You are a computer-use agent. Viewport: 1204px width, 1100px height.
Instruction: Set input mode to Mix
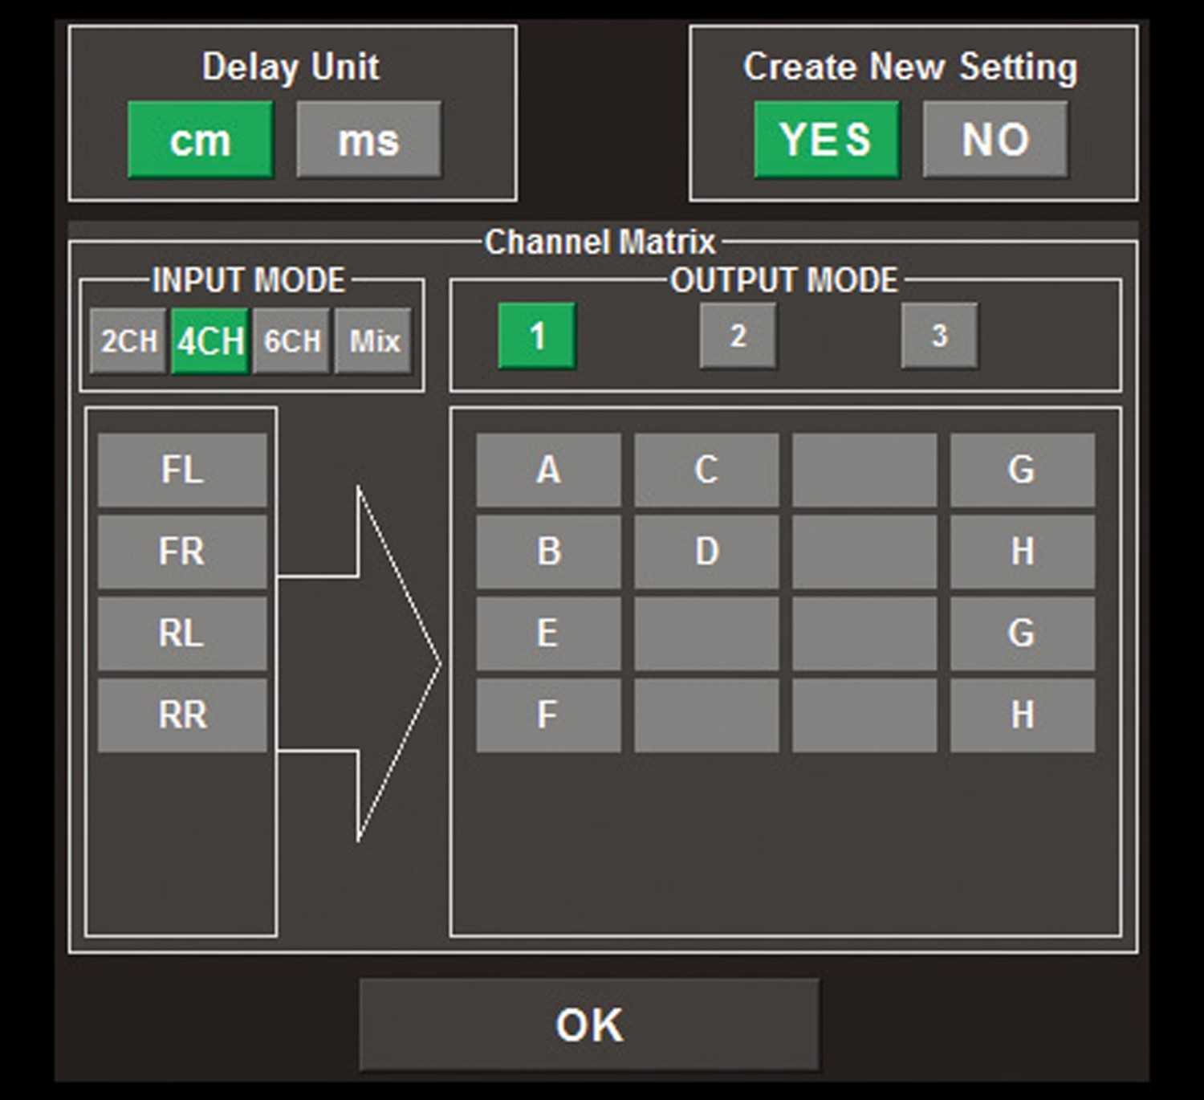tap(374, 340)
